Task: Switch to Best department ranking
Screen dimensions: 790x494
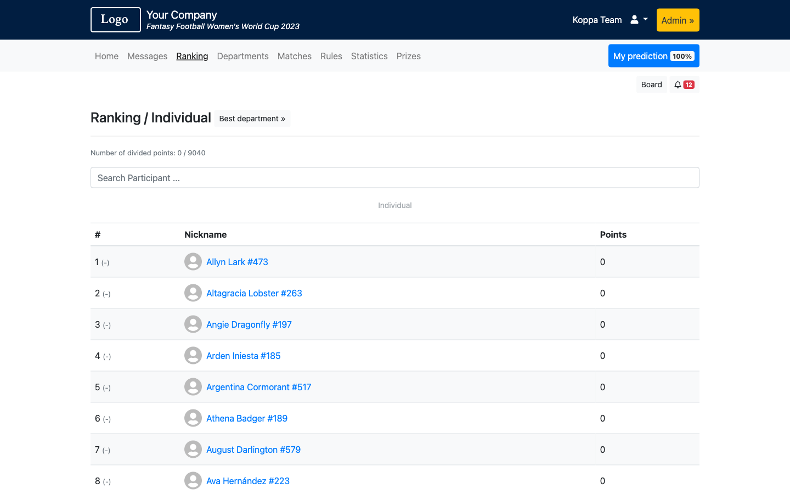Action: [x=252, y=119]
